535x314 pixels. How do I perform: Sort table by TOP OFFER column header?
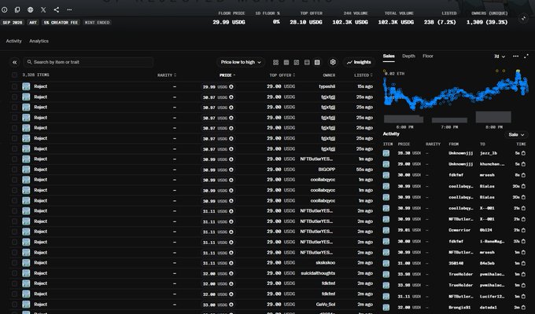point(282,75)
